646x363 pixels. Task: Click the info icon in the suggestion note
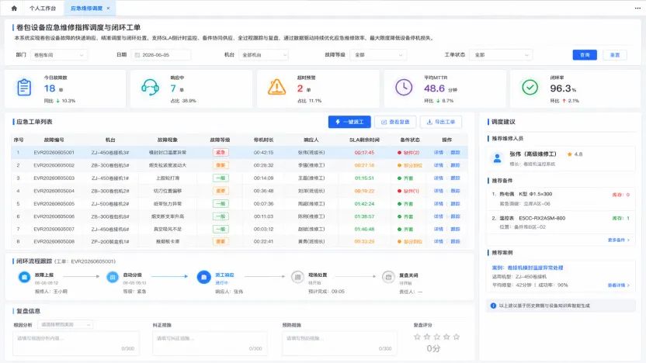coord(493,306)
